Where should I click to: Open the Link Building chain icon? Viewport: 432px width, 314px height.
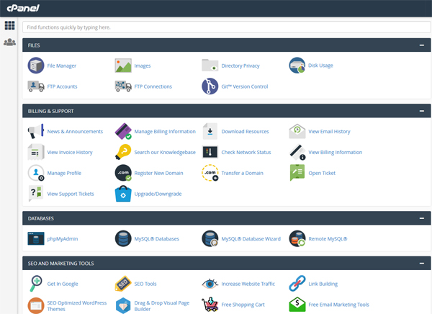(x=297, y=284)
